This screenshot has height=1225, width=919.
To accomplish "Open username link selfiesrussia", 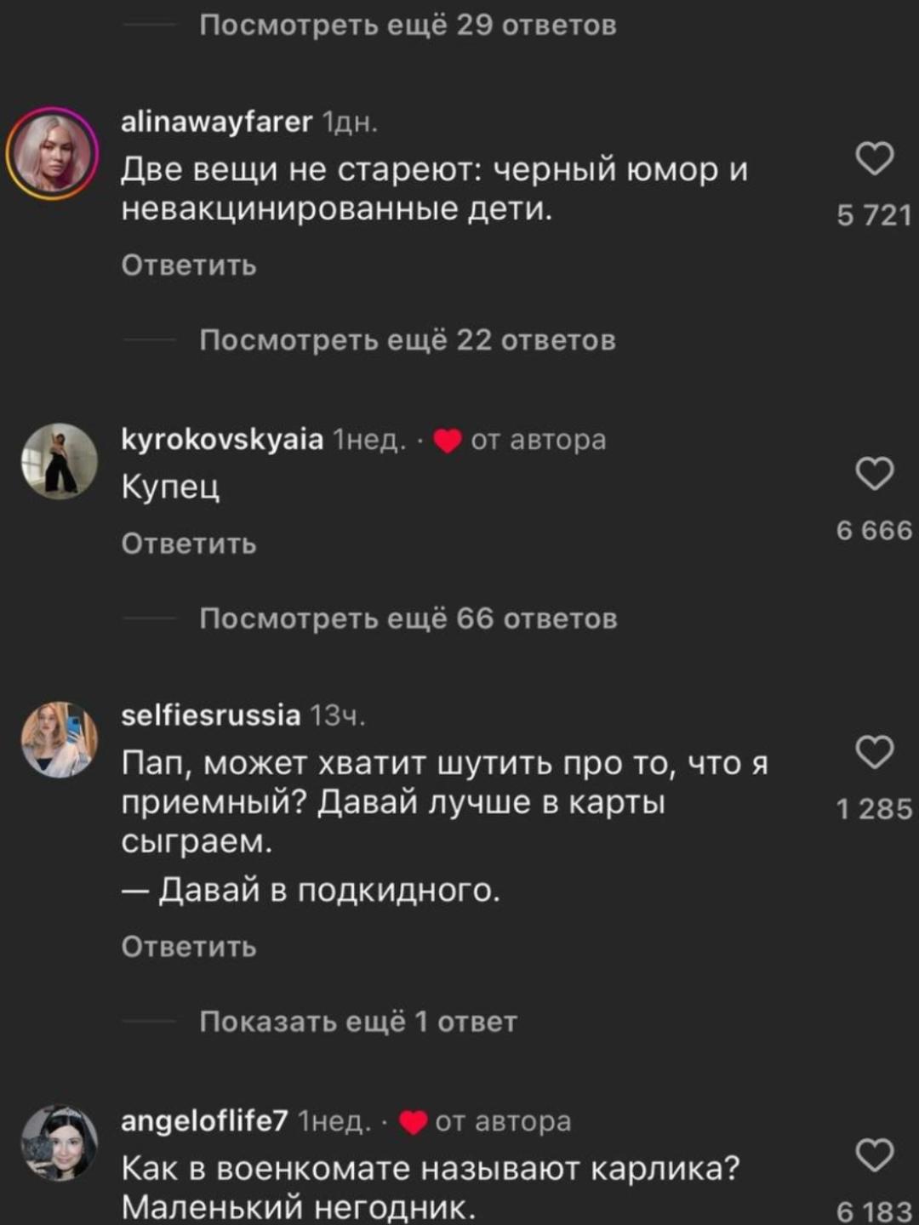I will click(211, 715).
